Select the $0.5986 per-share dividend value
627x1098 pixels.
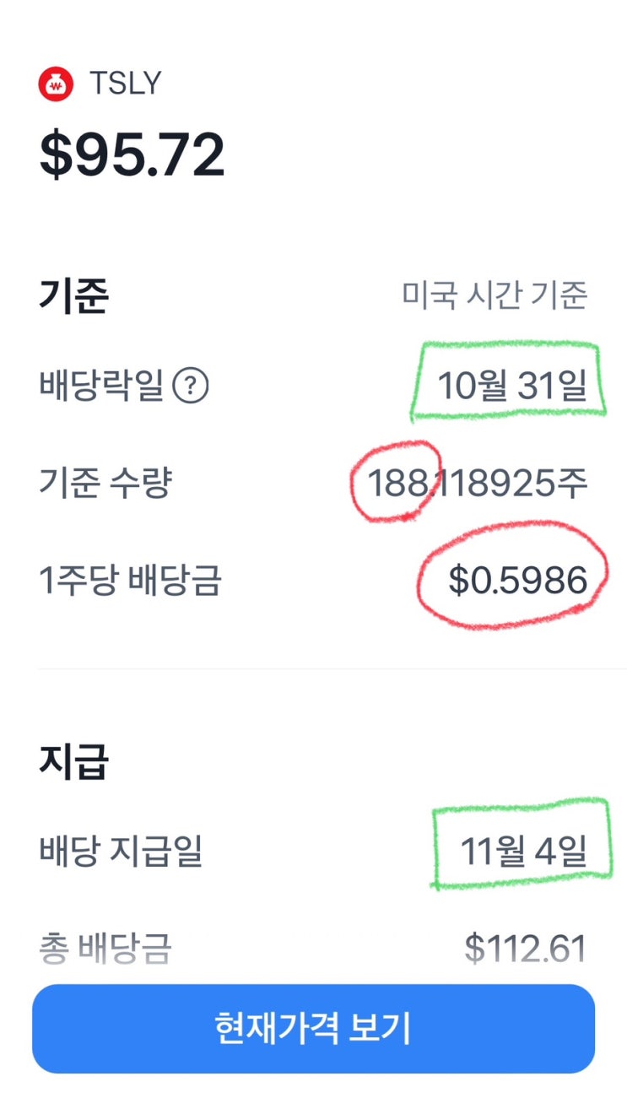(517, 581)
